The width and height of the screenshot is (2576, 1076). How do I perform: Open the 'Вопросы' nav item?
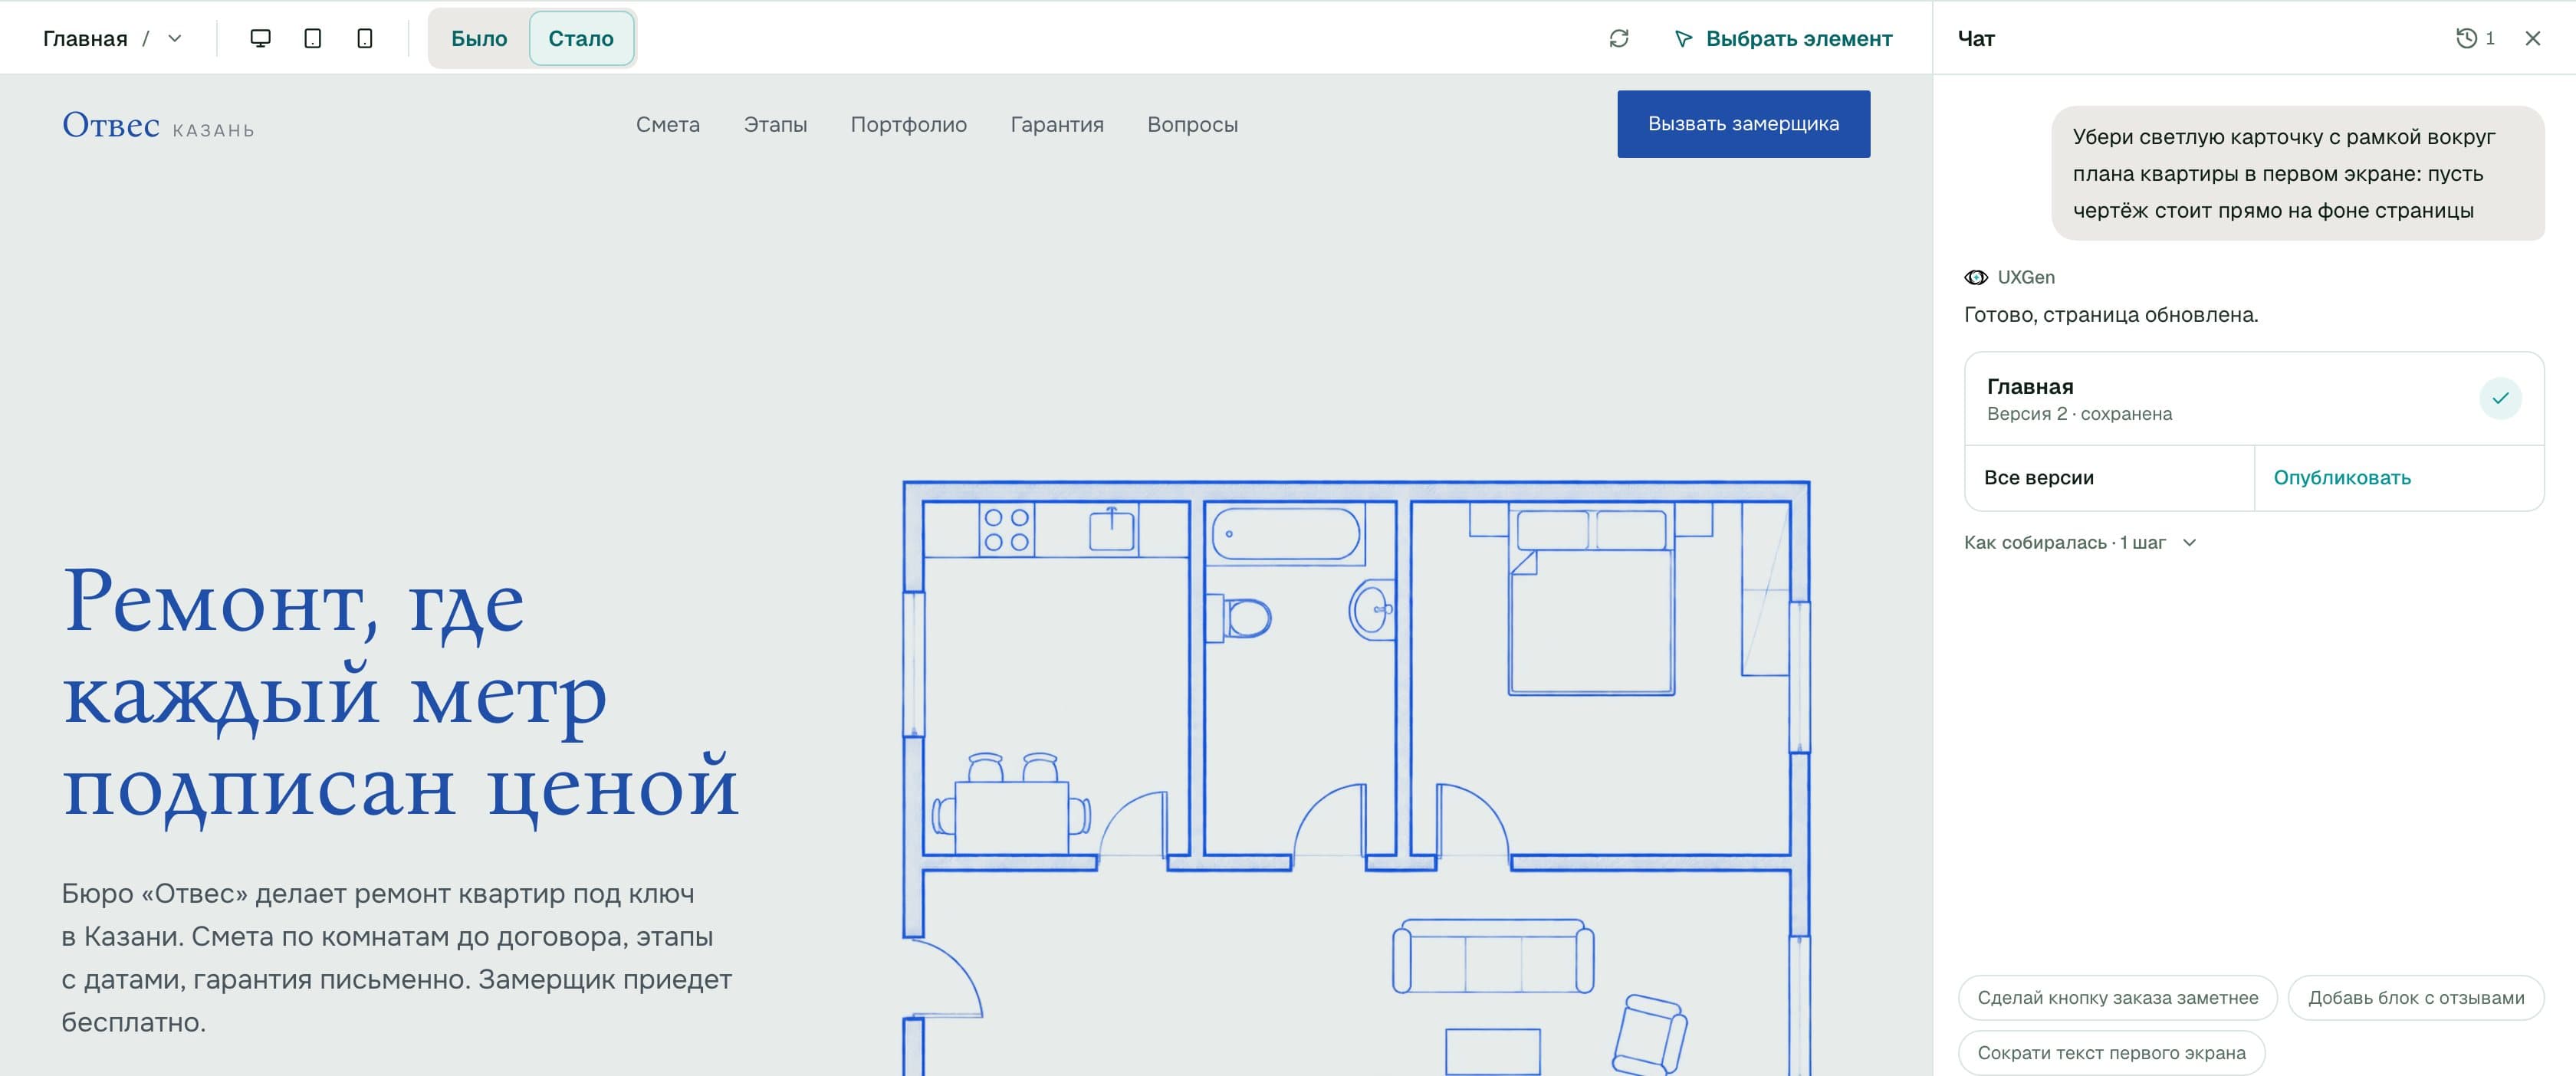tap(1193, 125)
